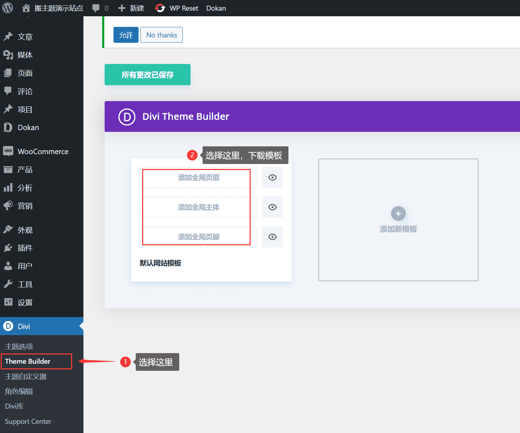This screenshot has width=520, height=433.
Task: Click the No thanks button
Action: [162, 35]
